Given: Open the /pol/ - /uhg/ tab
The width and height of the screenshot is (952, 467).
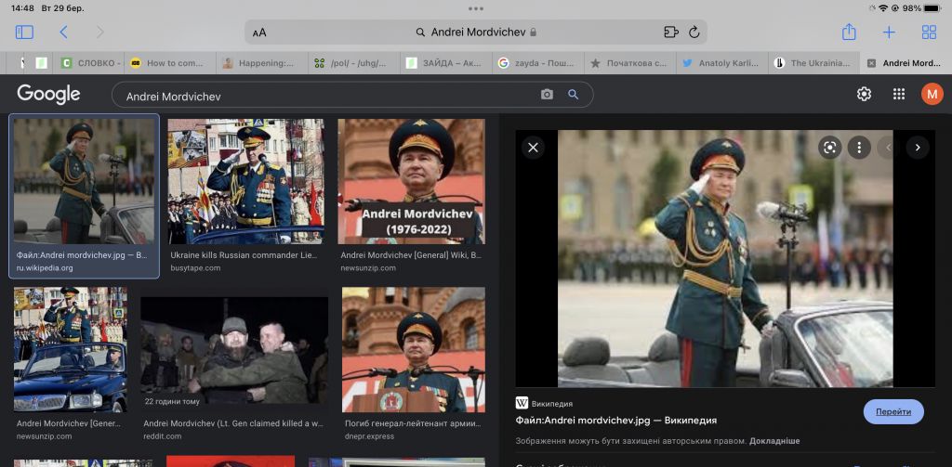Looking at the screenshot, I should pyautogui.click(x=353, y=63).
